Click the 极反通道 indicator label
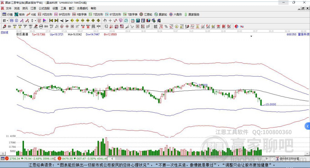 (22, 35)
